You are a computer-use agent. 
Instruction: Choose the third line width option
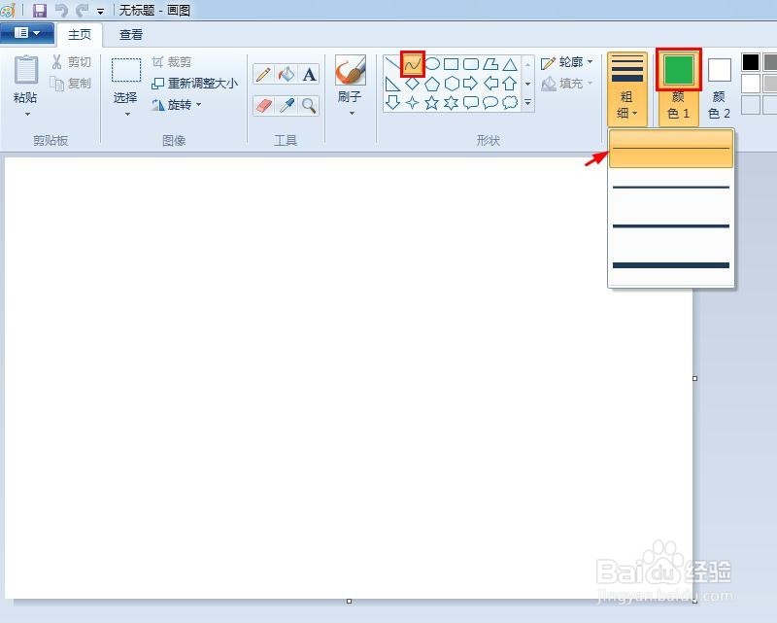click(x=671, y=226)
